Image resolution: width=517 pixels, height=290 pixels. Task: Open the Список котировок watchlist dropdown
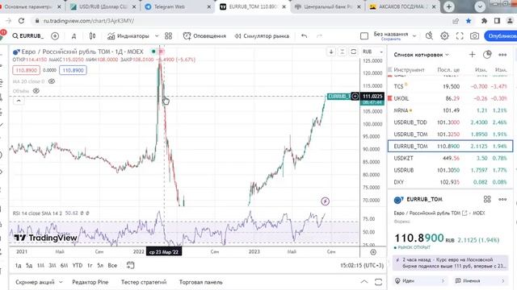422,55
